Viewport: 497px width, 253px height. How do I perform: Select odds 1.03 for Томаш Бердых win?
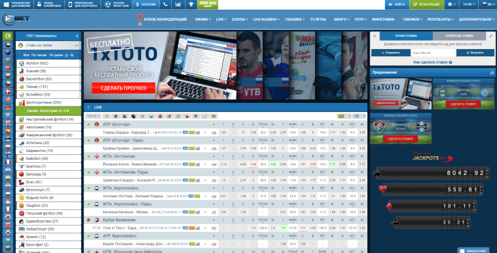(223, 133)
